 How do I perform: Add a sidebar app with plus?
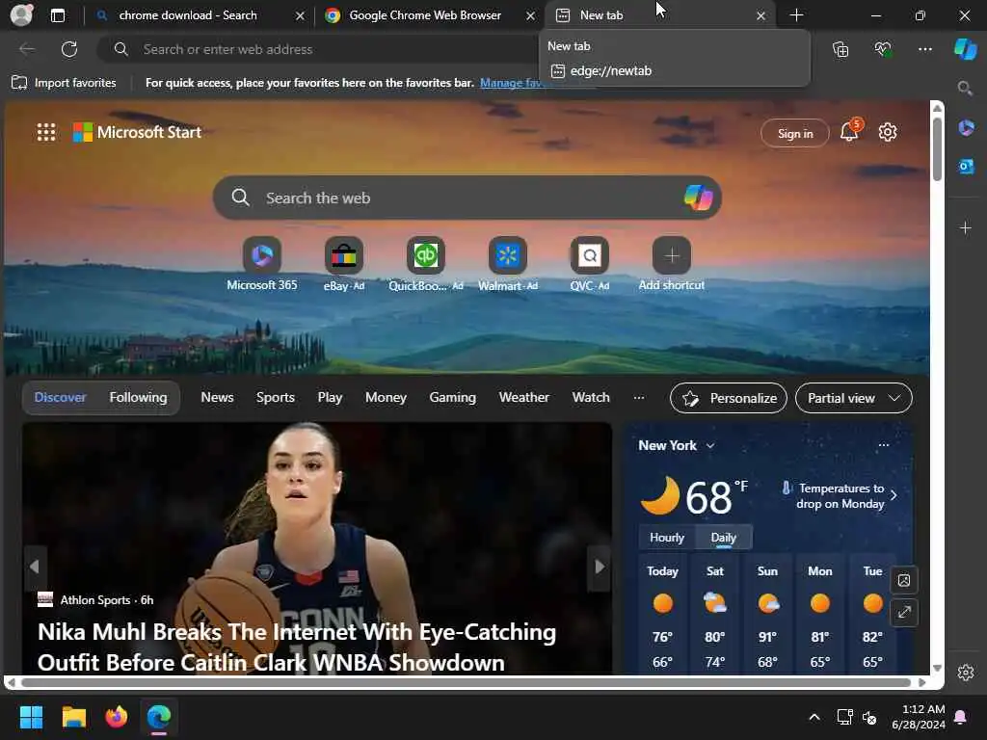click(x=966, y=227)
